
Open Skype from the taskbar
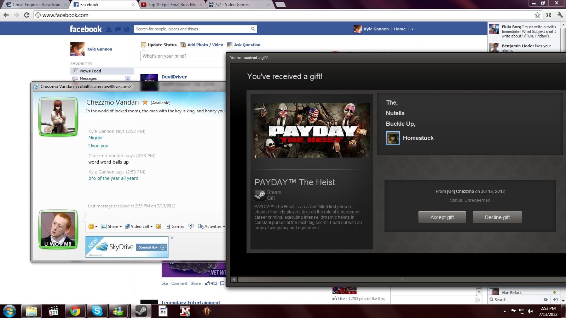[x=97, y=311]
